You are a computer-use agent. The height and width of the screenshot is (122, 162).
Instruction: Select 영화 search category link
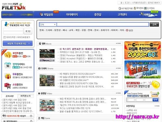click(42, 30)
